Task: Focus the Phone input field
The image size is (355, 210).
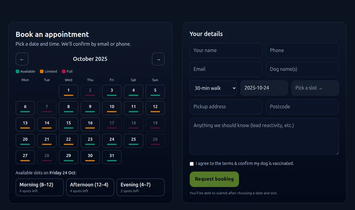Action: click(x=302, y=51)
